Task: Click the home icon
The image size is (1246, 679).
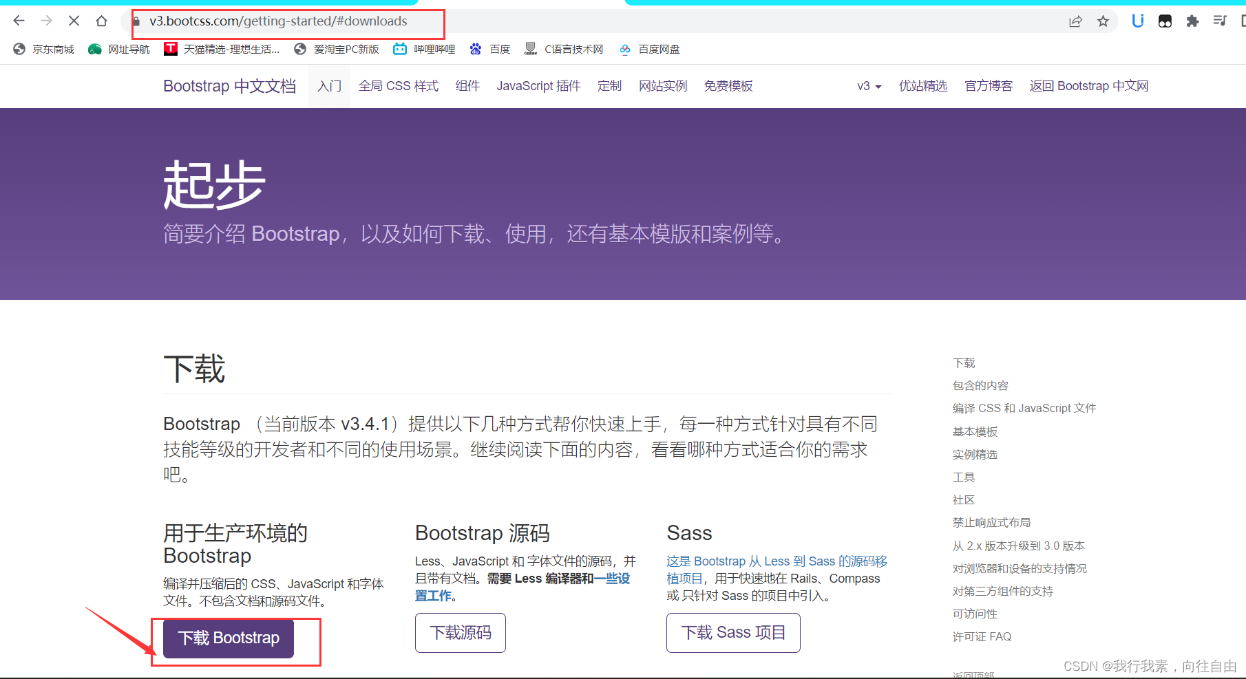Action: (x=101, y=21)
